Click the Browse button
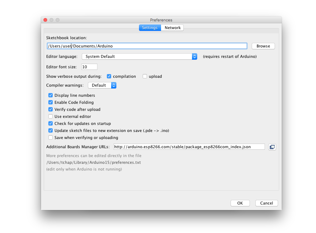 pyautogui.click(x=263, y=46)
